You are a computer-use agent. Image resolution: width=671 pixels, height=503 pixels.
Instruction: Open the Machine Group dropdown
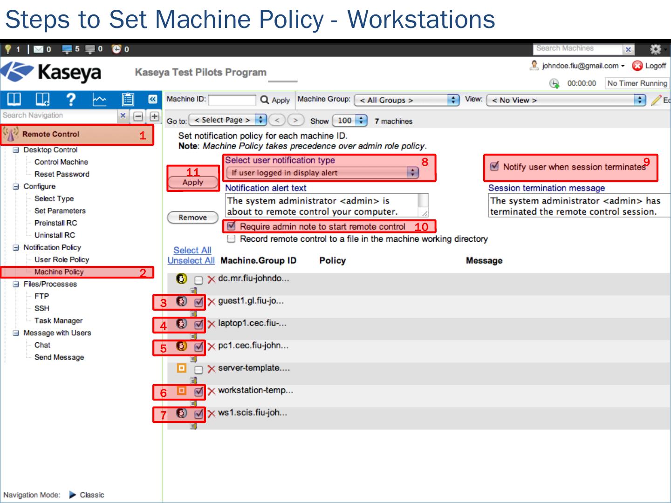(x=406, y=100)
